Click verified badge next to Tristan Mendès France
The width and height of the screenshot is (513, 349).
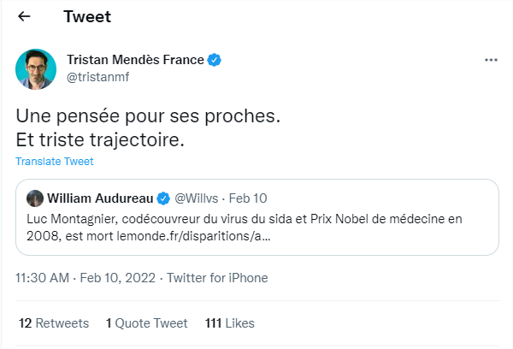pyautogui.click(x=216, y=60)
